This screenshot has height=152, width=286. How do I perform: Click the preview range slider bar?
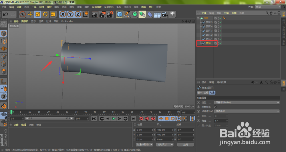point(49,119)
